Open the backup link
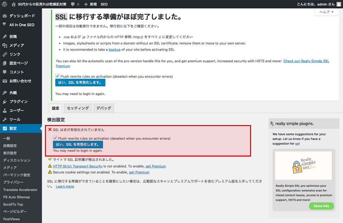 (x=115, y=50)
